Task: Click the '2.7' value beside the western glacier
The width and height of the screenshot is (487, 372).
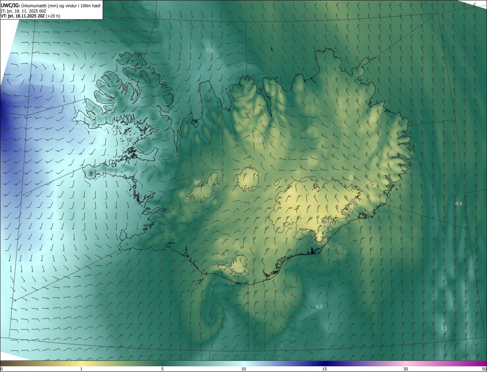Action: tap(197, 181)
